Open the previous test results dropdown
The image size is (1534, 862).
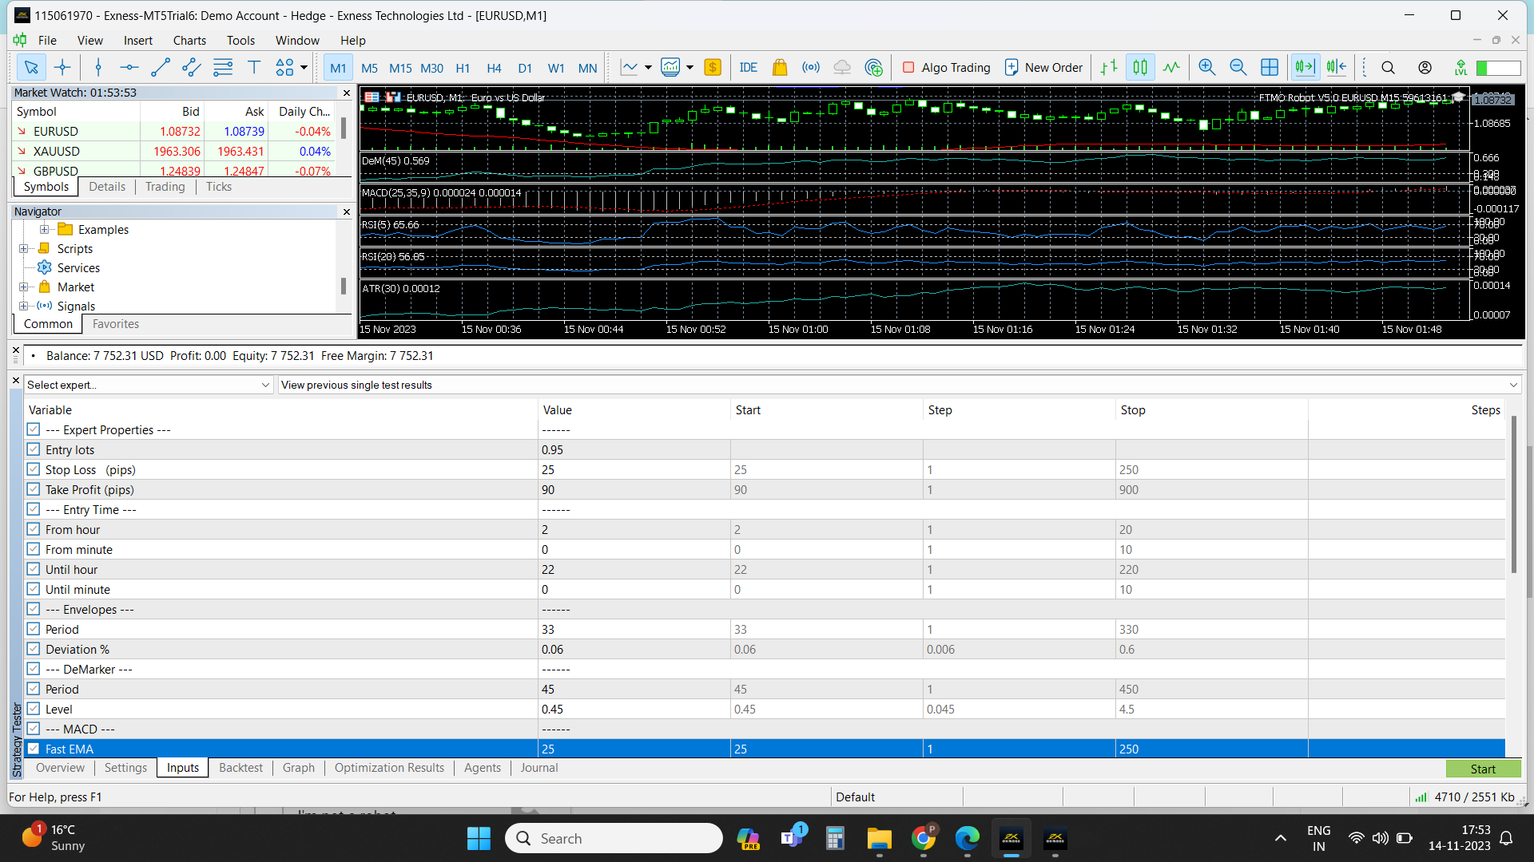pos(899,385)
